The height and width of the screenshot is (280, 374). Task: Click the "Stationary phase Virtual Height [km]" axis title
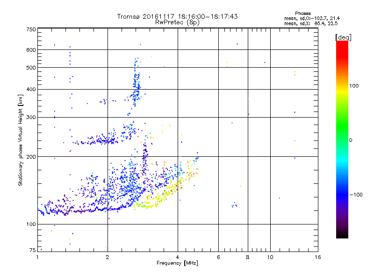(x=20, y=140)
